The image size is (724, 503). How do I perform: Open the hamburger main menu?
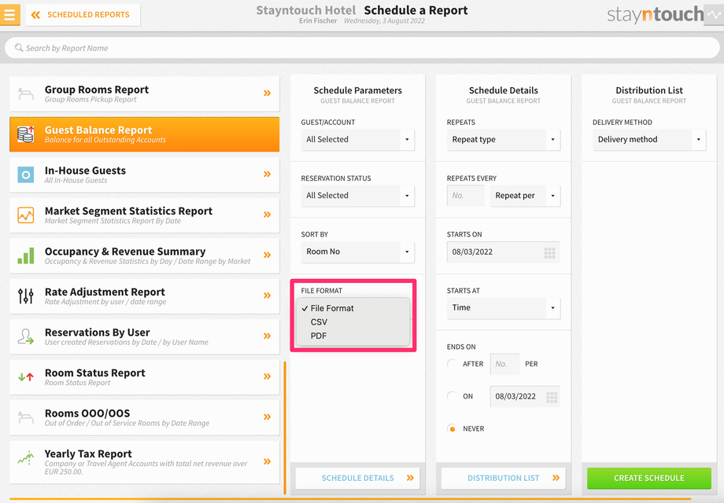9,14
